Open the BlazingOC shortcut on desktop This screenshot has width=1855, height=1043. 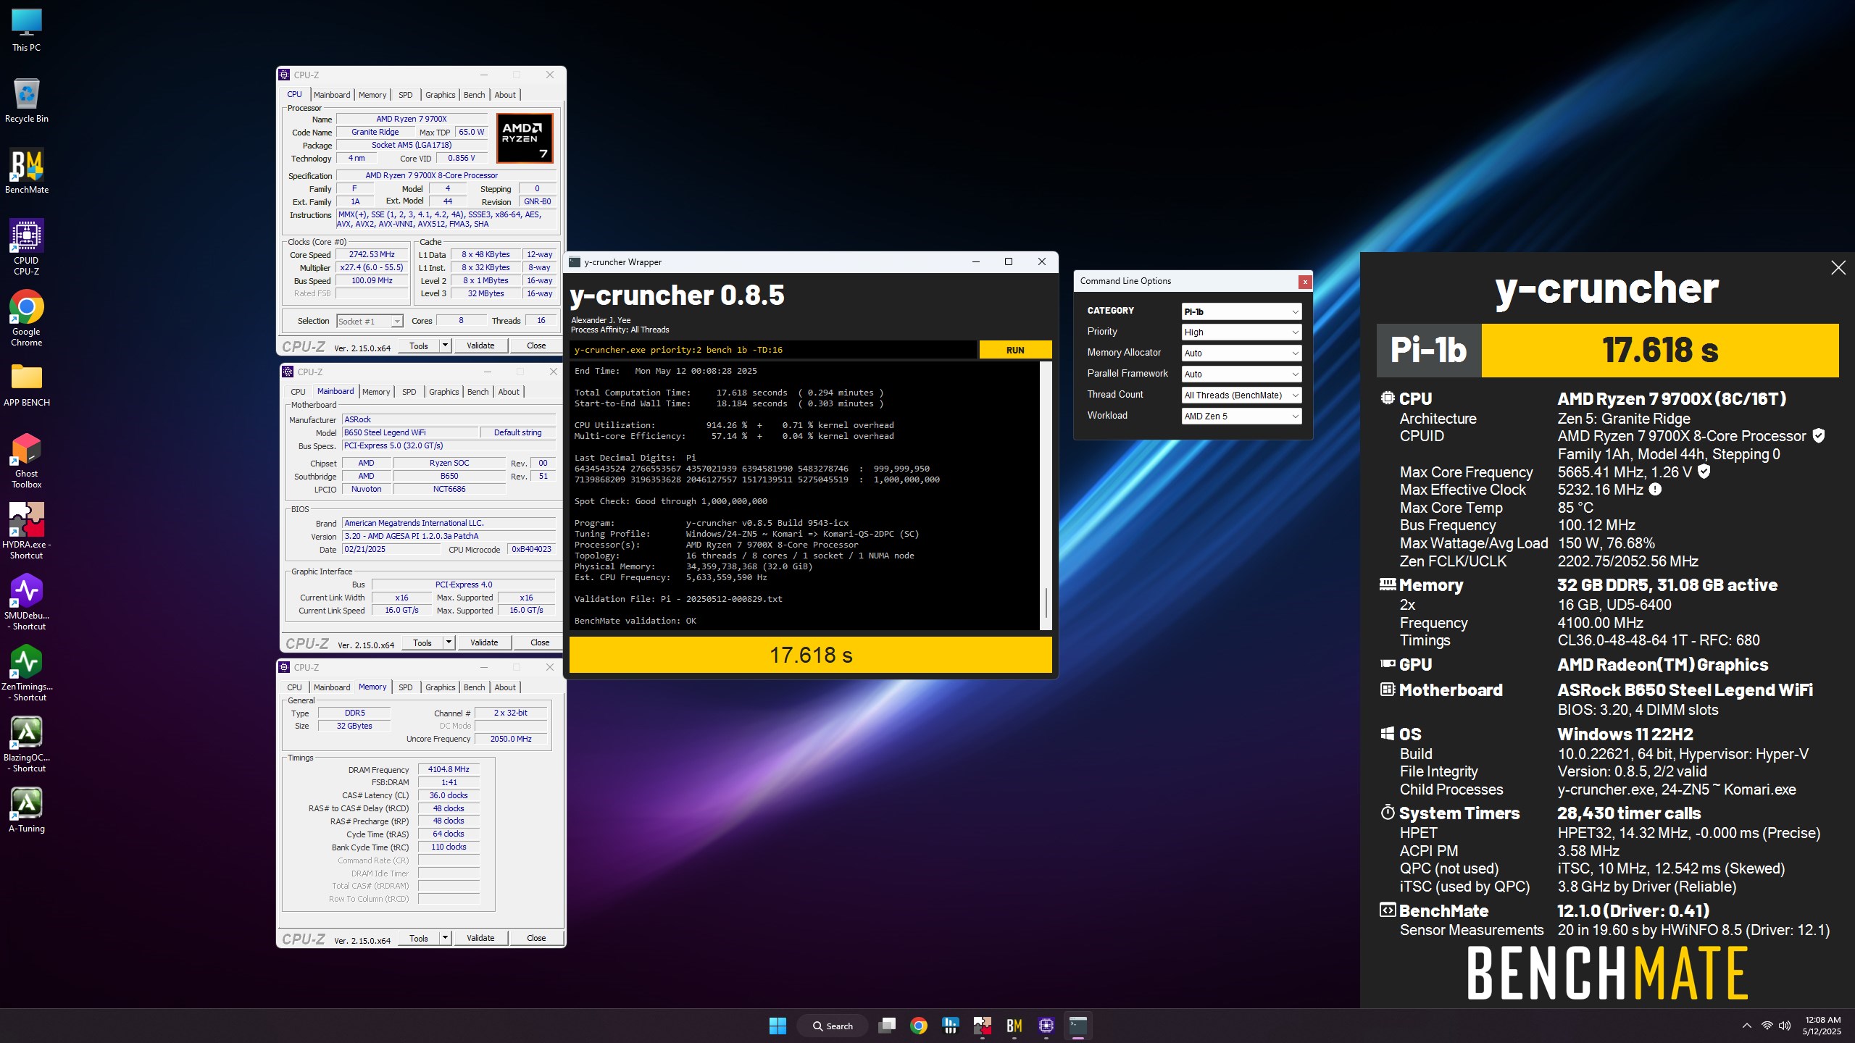click(x=27, y=744)
